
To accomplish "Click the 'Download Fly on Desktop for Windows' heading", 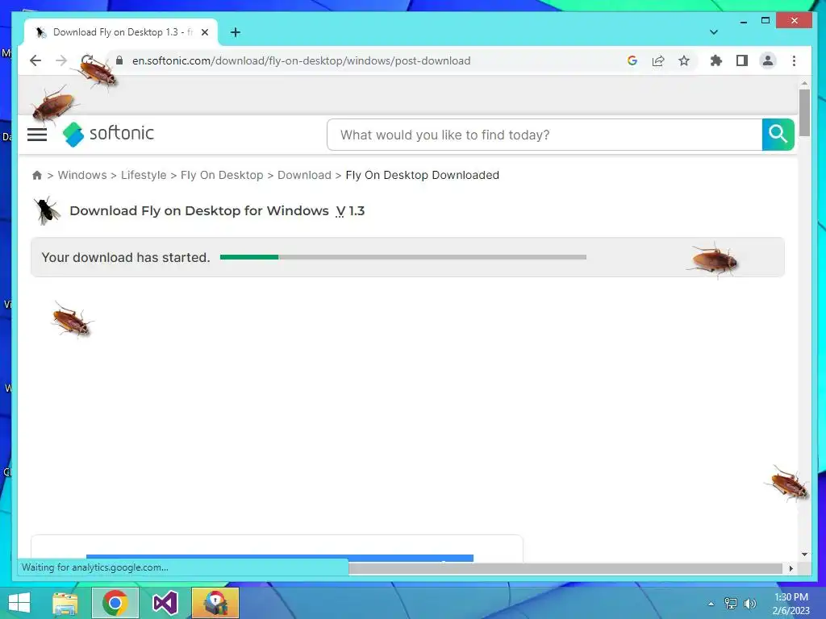I will click(x=199, y=211).
